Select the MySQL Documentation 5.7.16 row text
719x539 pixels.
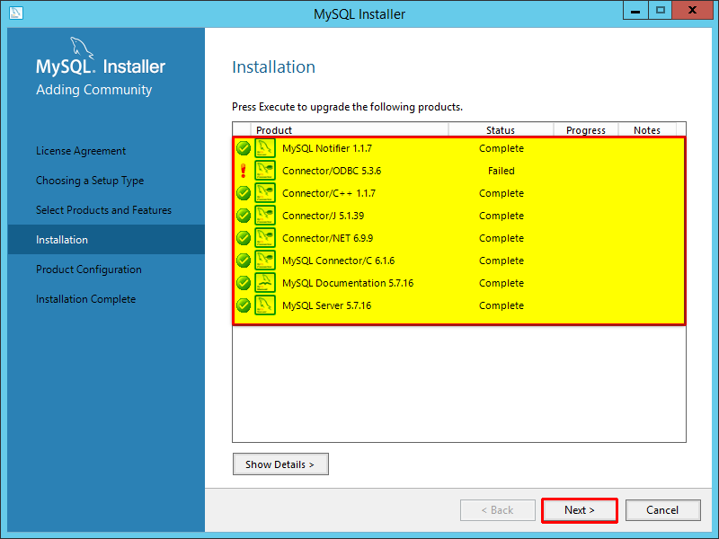tap(348, 283)
